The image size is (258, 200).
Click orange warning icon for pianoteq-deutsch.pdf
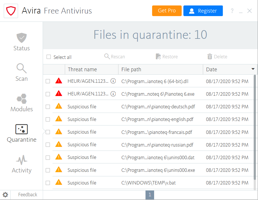[x=59, y=106]
